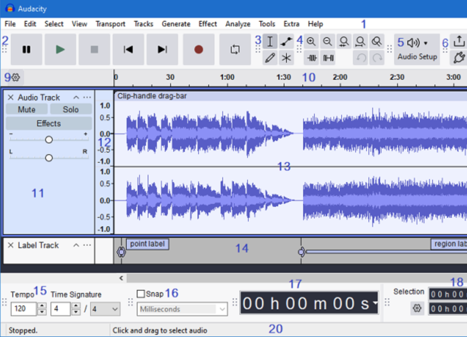467x337 pixels.
Task: Open the Effect menu
Action: tap(207, 24)
